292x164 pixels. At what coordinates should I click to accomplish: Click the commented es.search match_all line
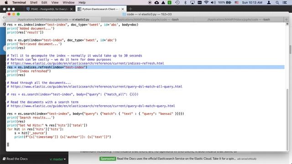[73, 94]
